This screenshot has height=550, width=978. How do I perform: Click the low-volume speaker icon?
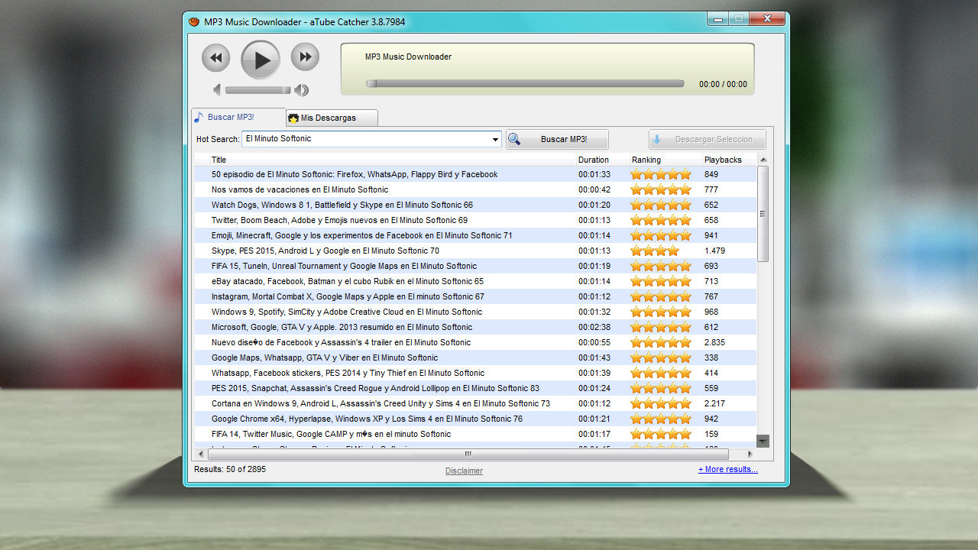216,90
